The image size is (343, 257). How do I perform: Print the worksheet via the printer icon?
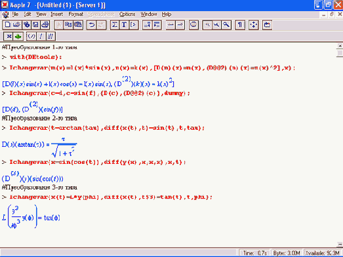45,25
